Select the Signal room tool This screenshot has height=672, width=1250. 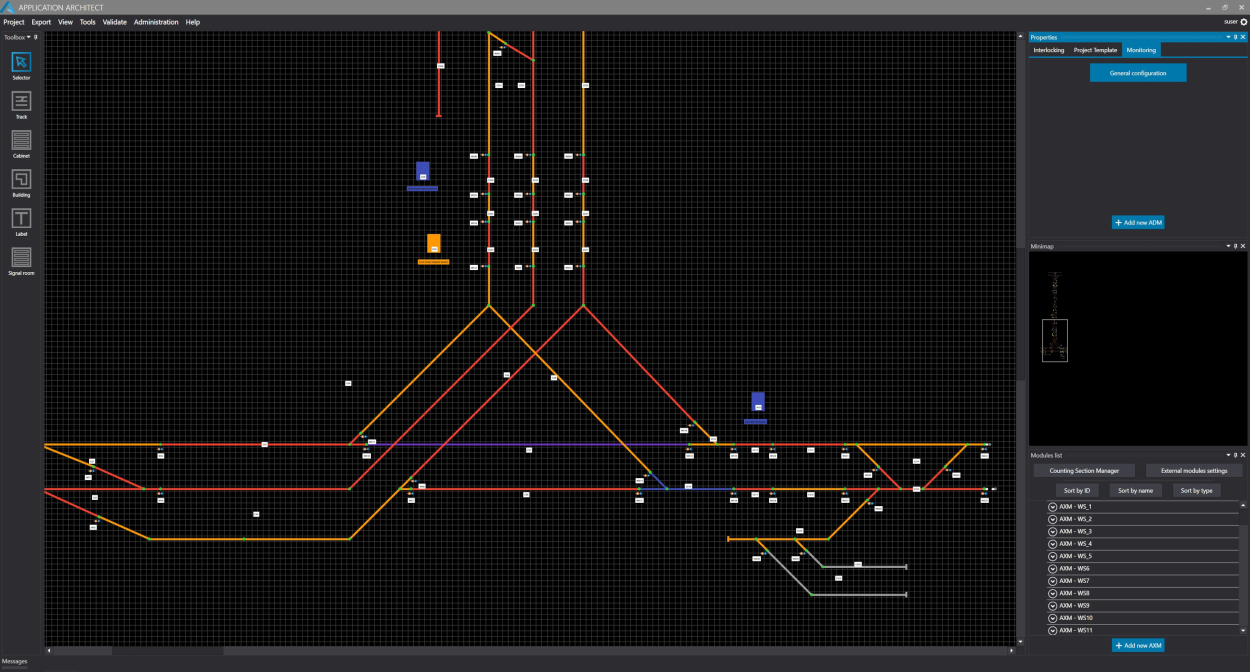(x=21, y=257)
